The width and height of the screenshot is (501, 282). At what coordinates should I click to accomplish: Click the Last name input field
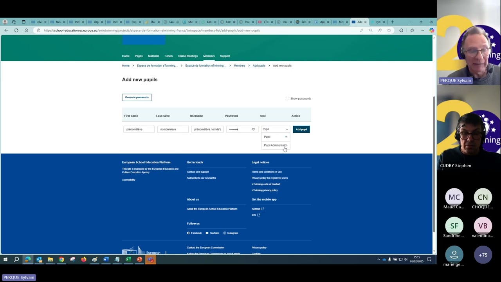coord(173,129)
